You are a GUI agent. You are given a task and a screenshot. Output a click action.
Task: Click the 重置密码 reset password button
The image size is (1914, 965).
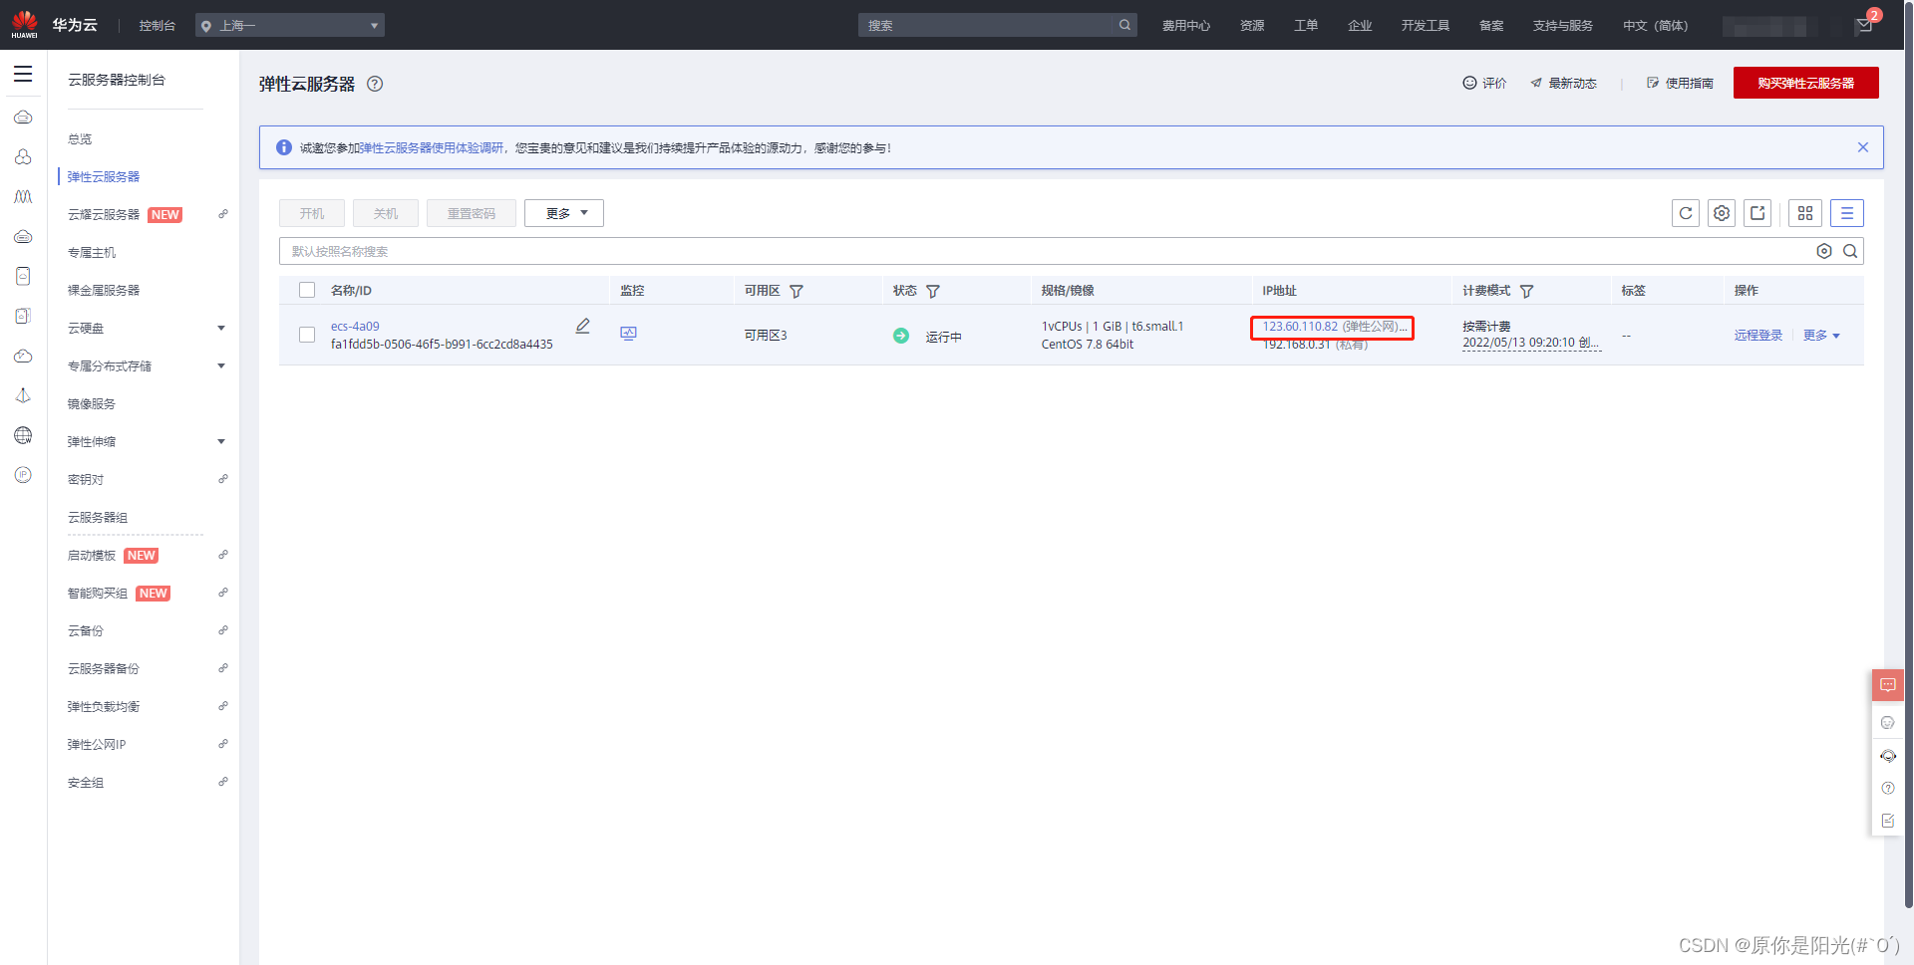point(472,213)
